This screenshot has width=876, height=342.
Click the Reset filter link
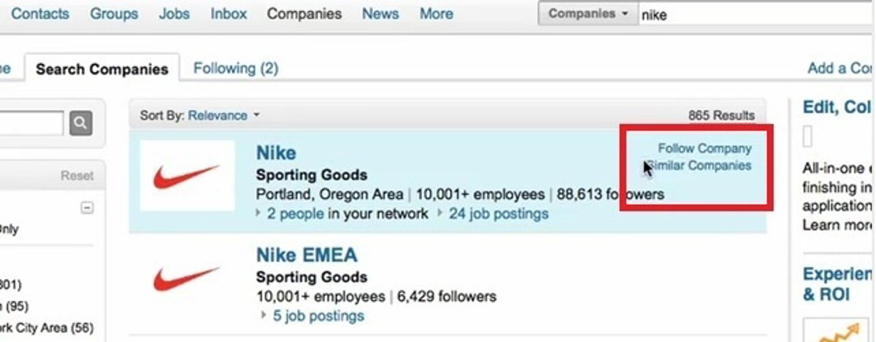click(x=77, y=176)
